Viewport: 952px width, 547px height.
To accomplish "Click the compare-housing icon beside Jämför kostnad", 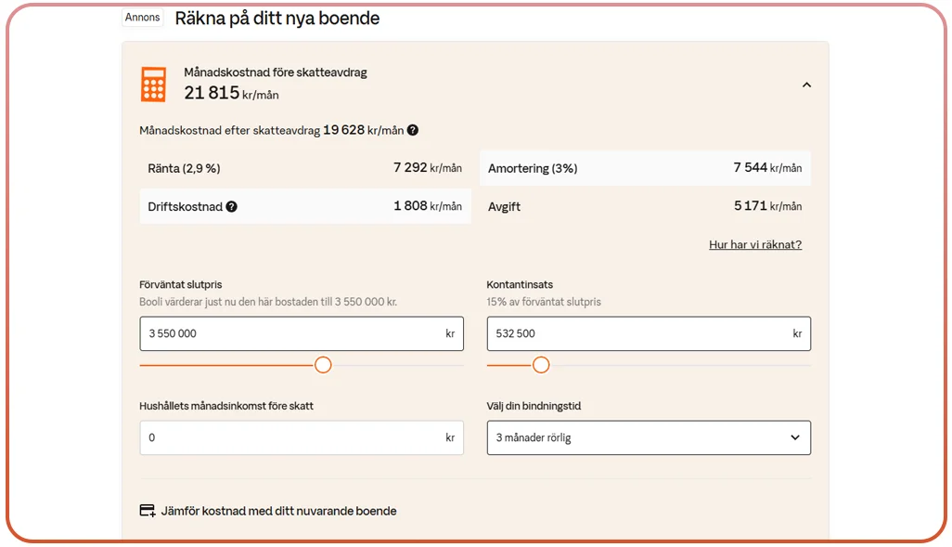I will (147, 510).
